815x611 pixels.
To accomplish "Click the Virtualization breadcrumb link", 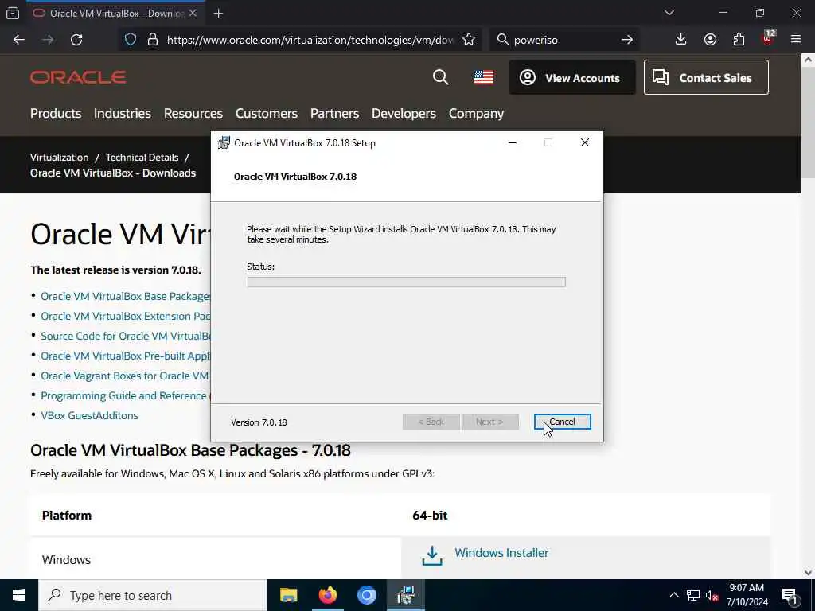I will [59, 157].
